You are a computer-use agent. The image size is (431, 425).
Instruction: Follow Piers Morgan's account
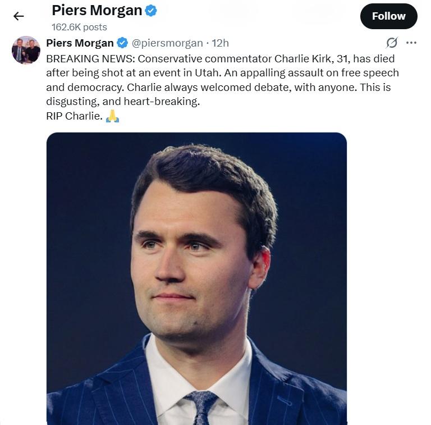coord(388,16)
